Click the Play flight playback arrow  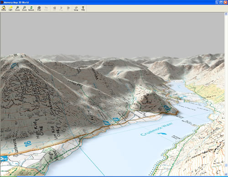click(61, 8)
